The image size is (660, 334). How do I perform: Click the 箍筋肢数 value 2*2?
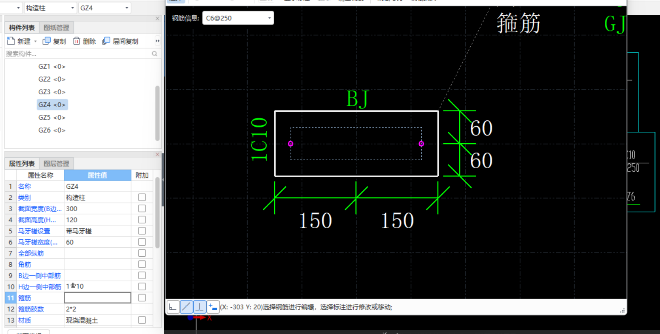coord(97,309)
